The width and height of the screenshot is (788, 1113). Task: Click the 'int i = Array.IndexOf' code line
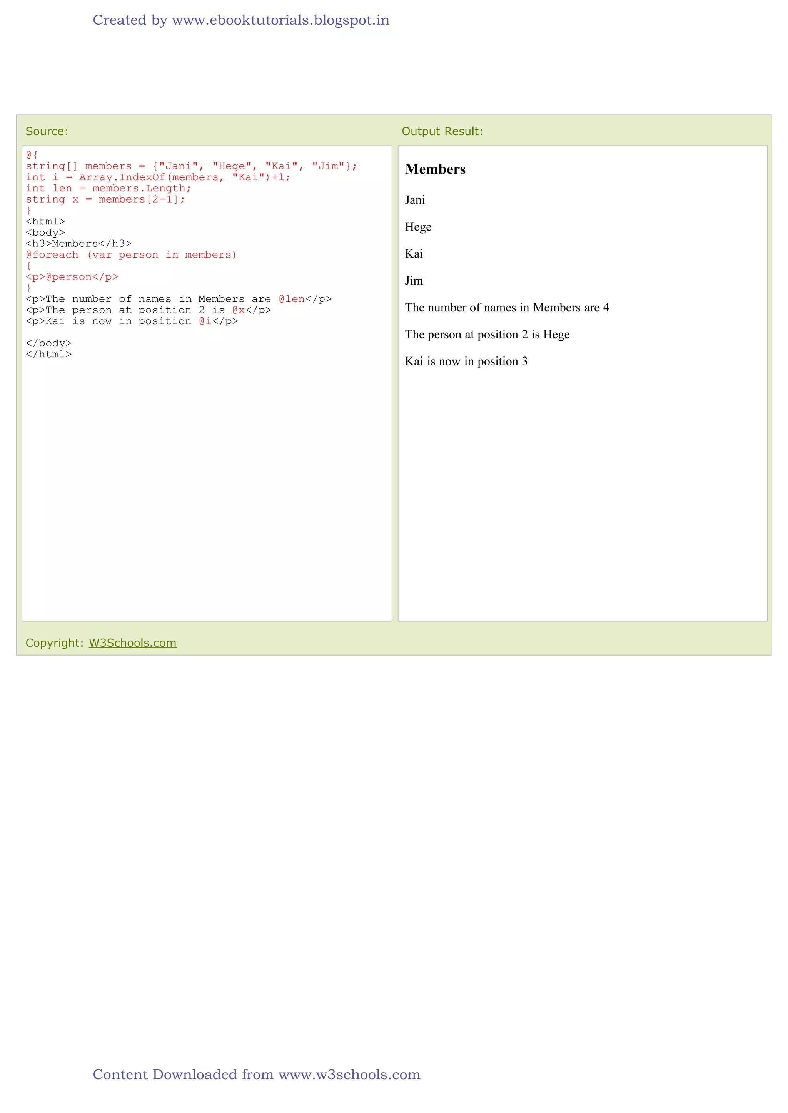click(x=158, y=177)
